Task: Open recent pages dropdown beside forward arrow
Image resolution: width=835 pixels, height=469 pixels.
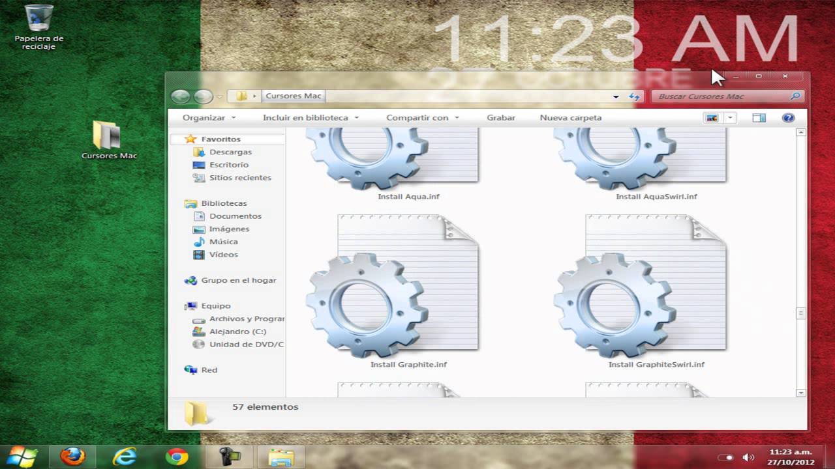Action: click(220, 96)
